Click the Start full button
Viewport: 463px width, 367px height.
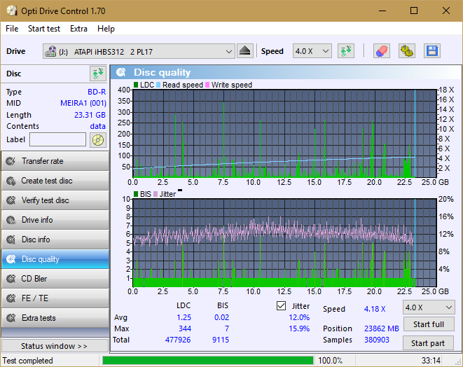[x=428, y=325]
